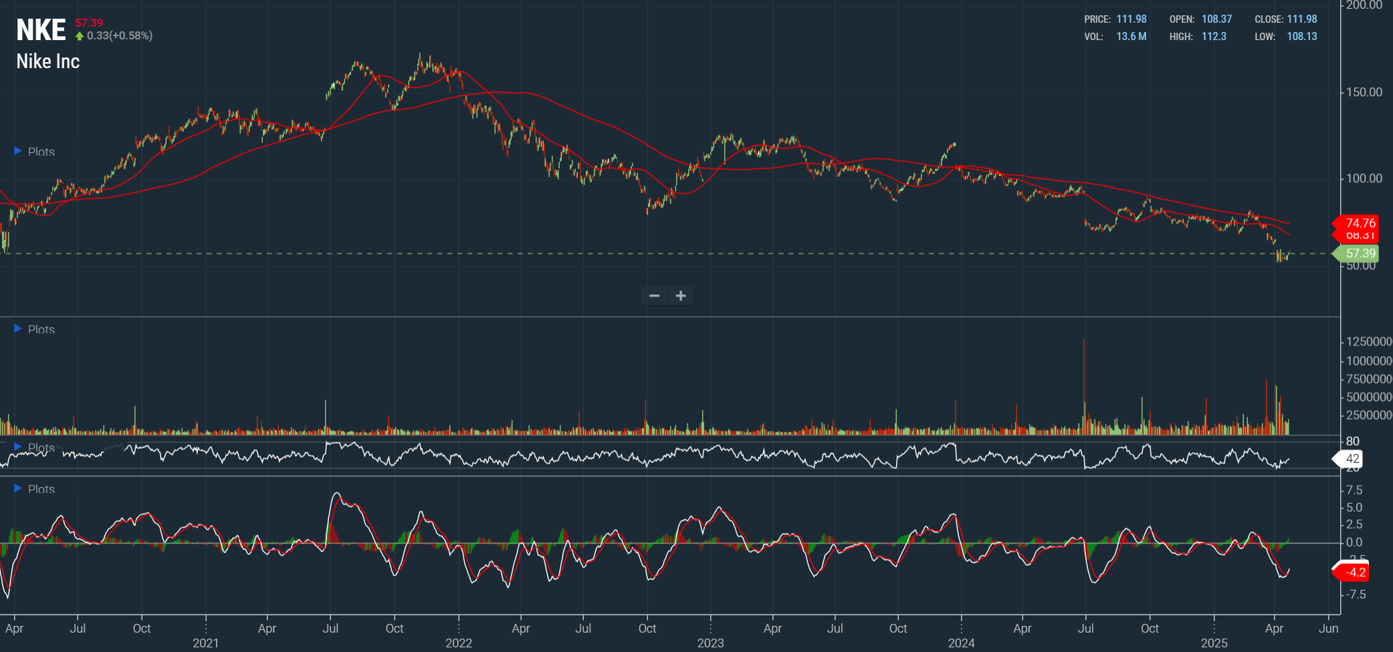The width and height of the screenshot is (1393, 652).
Task: Click the 200.00 price axis label
Action: [1364, 5]
